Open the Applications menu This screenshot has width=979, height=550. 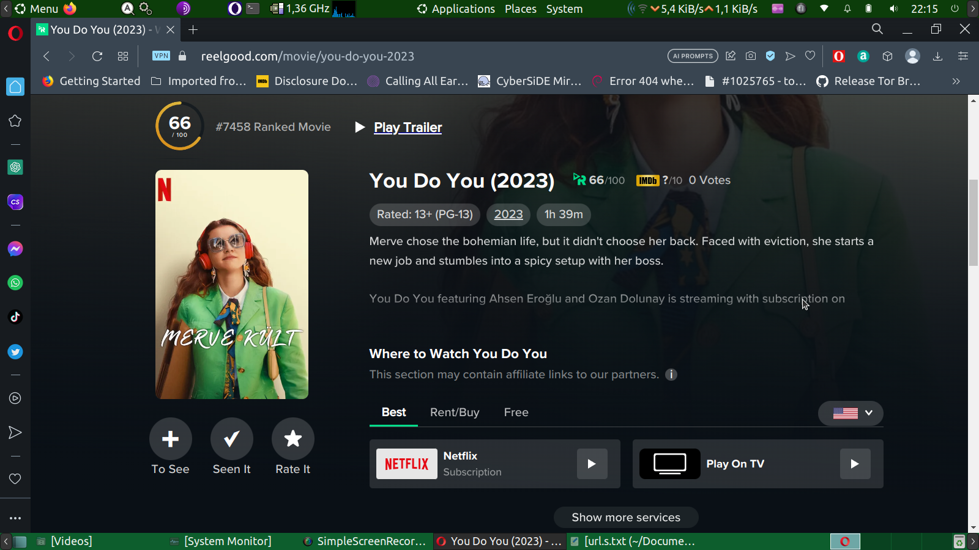tap(456, 9)
